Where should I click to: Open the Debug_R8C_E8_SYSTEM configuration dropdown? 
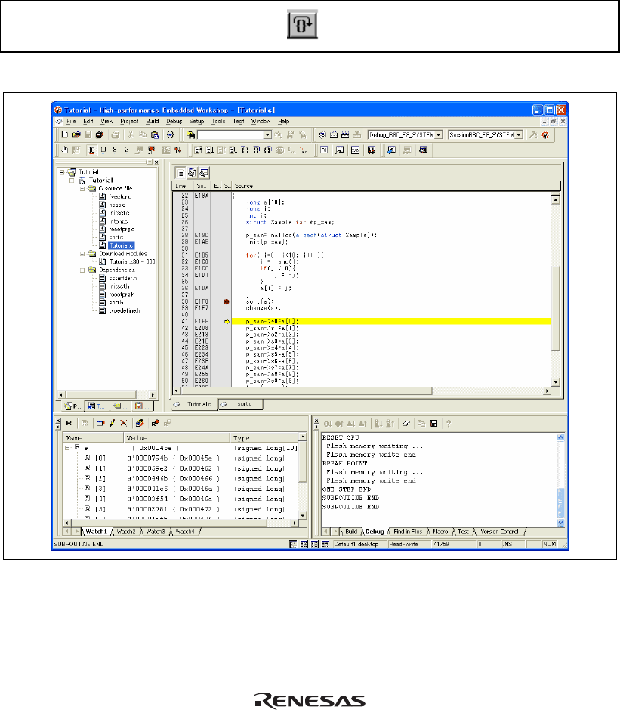tap(439, 135)
